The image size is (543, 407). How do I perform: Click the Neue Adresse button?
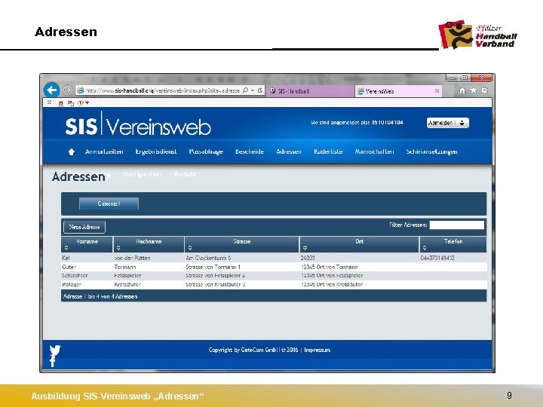(x=84, y=227)
